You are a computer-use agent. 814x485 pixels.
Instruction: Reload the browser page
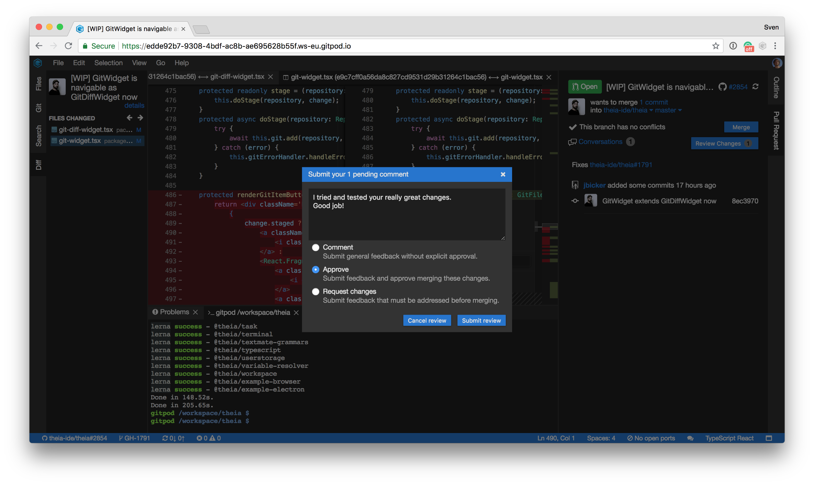69,46
